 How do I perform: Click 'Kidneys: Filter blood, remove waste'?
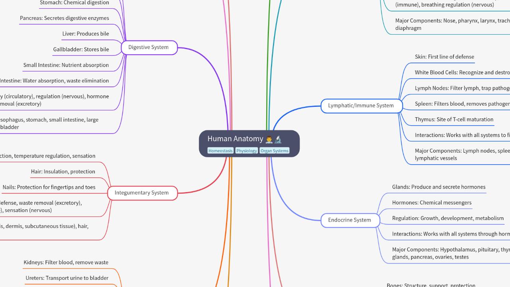coord(66,262)
